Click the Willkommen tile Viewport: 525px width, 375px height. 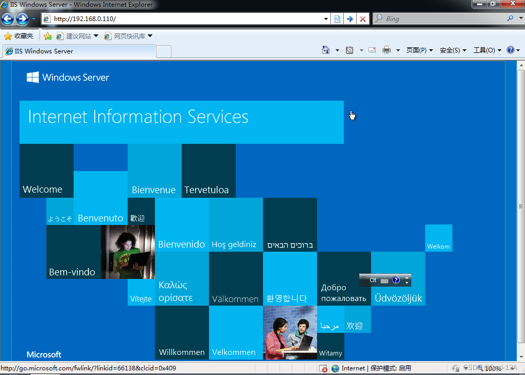(x=182, y=332)
